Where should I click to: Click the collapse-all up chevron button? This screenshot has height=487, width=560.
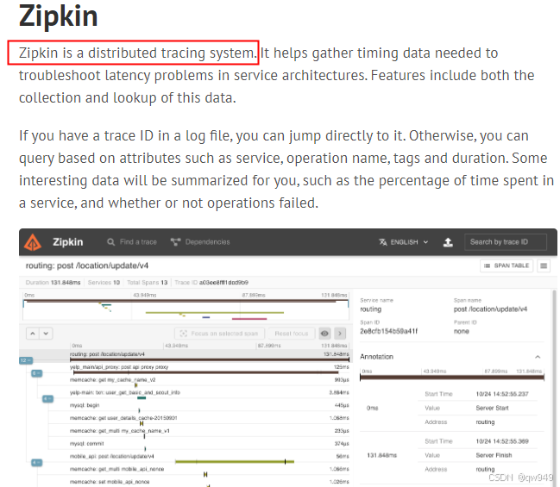(x=33, y=334)
